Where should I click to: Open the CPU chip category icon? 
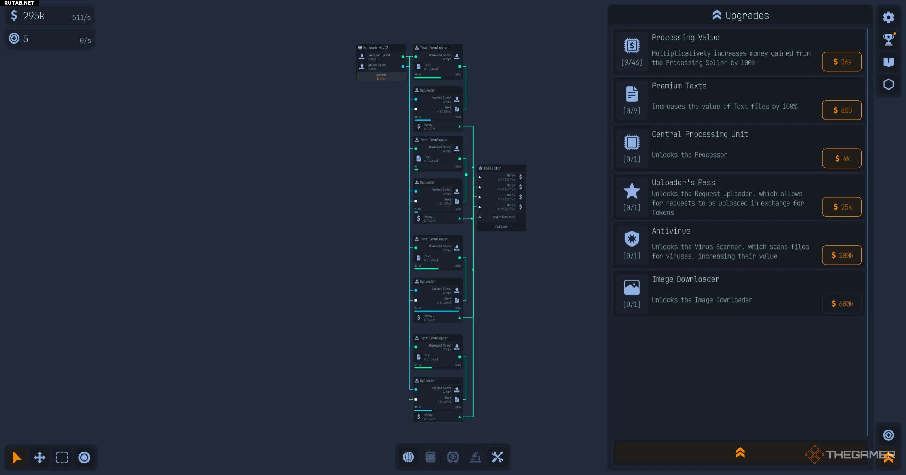430,457
